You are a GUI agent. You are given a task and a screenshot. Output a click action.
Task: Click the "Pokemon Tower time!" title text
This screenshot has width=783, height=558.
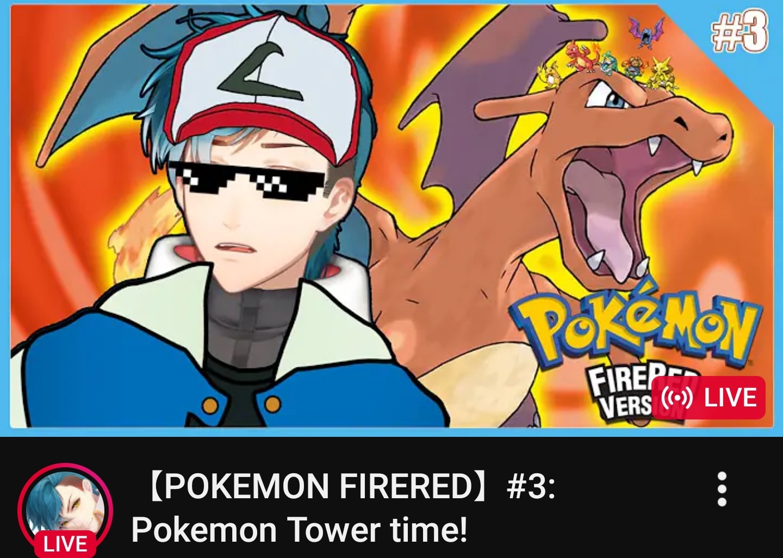(x=299, y=530)
